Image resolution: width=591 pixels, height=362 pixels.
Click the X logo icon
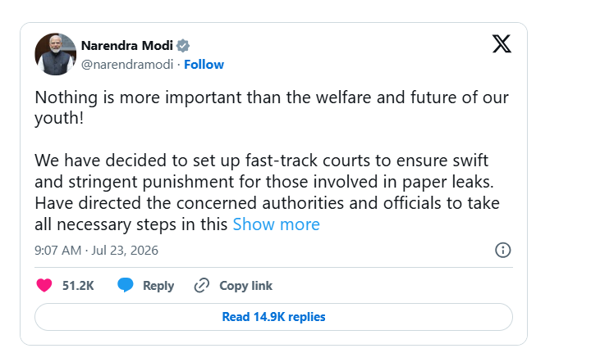[502, 44]
